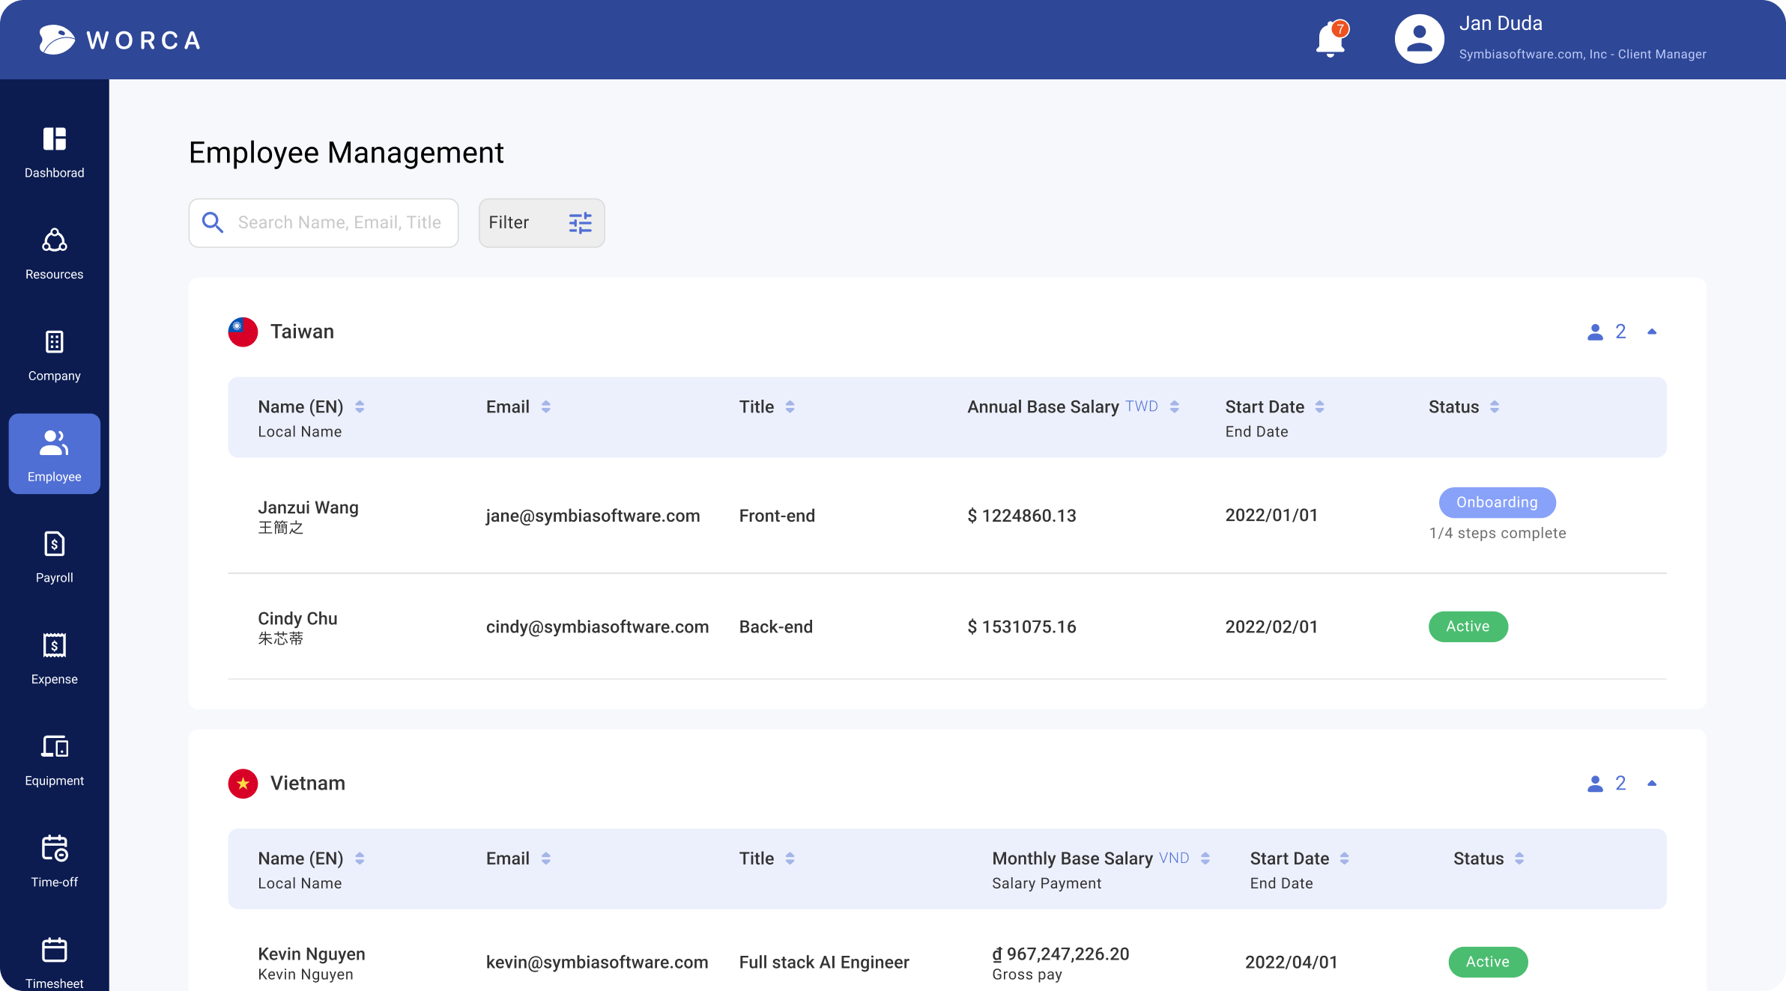Click Janzui Wang's Onboarding status badge
1786x991 pixels.
click(1497, 502)
